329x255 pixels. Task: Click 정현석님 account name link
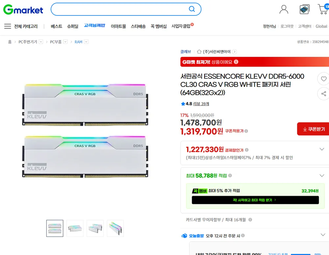(269, 26)
